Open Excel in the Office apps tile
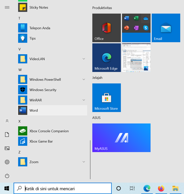 136,18
